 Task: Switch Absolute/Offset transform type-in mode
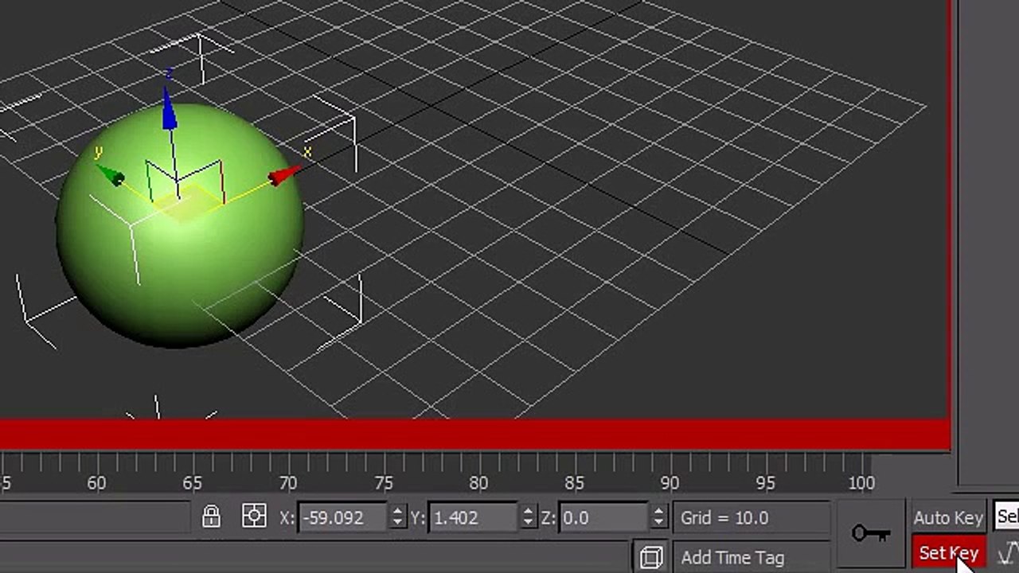click(x=254, y=517)
